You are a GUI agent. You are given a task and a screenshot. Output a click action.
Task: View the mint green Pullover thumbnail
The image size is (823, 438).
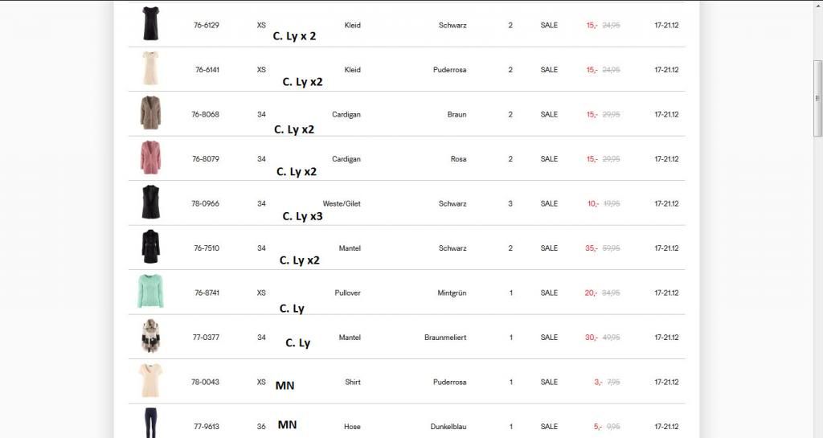click(x=150, y=292)
